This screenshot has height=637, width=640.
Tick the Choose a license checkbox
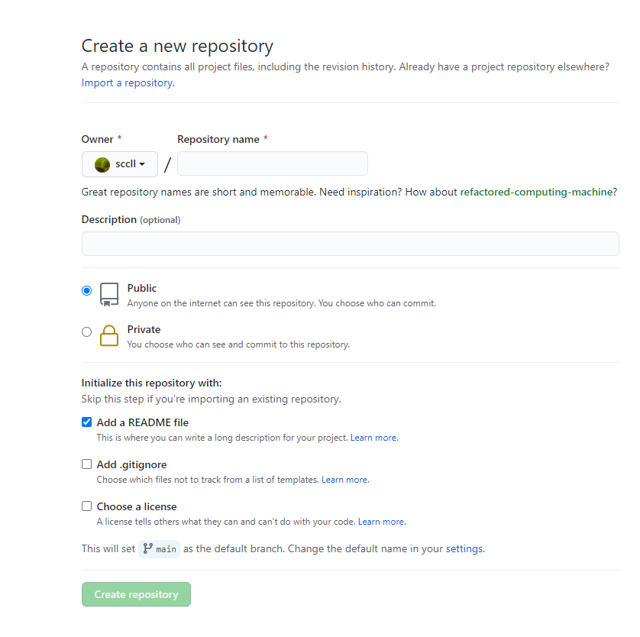(86, 506)
